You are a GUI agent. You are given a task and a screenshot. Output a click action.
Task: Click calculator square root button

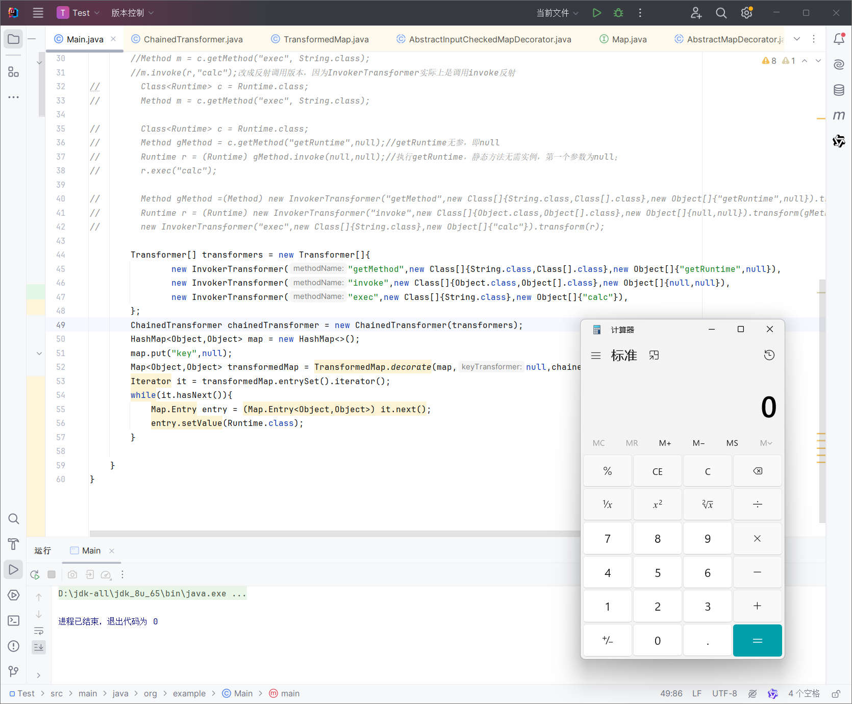pyautogui.click(x=707, y=504)
